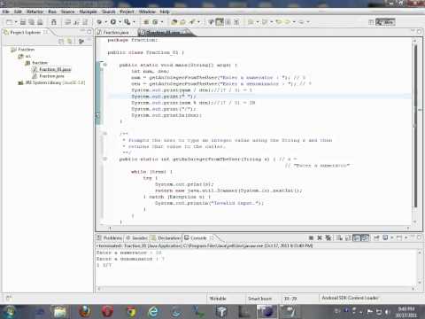The height and width of the screenshot is (319, 425).
Task: Click the Debug bug icon in the toolbar
Action: click(99, 22)
